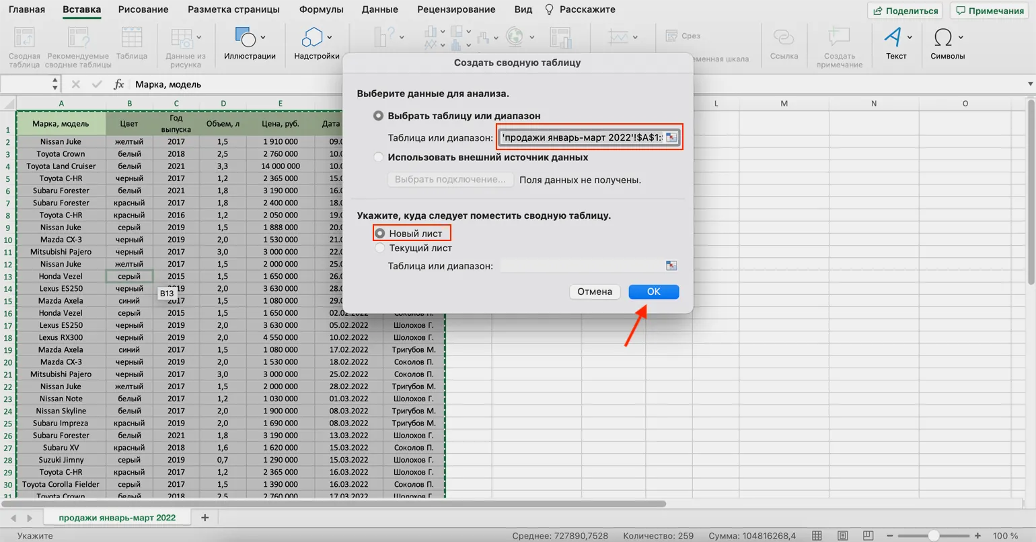
Task: Switch to the Данные ribbon tab
Action: pos(379,9)
